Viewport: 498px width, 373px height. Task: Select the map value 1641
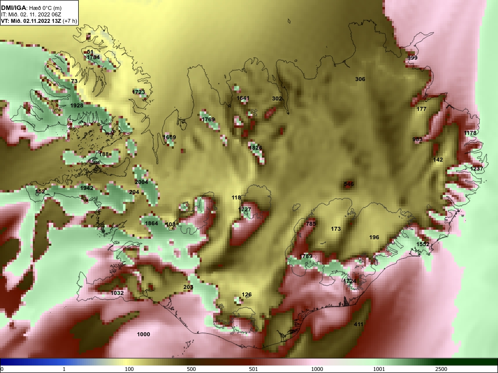coord(243,98)
